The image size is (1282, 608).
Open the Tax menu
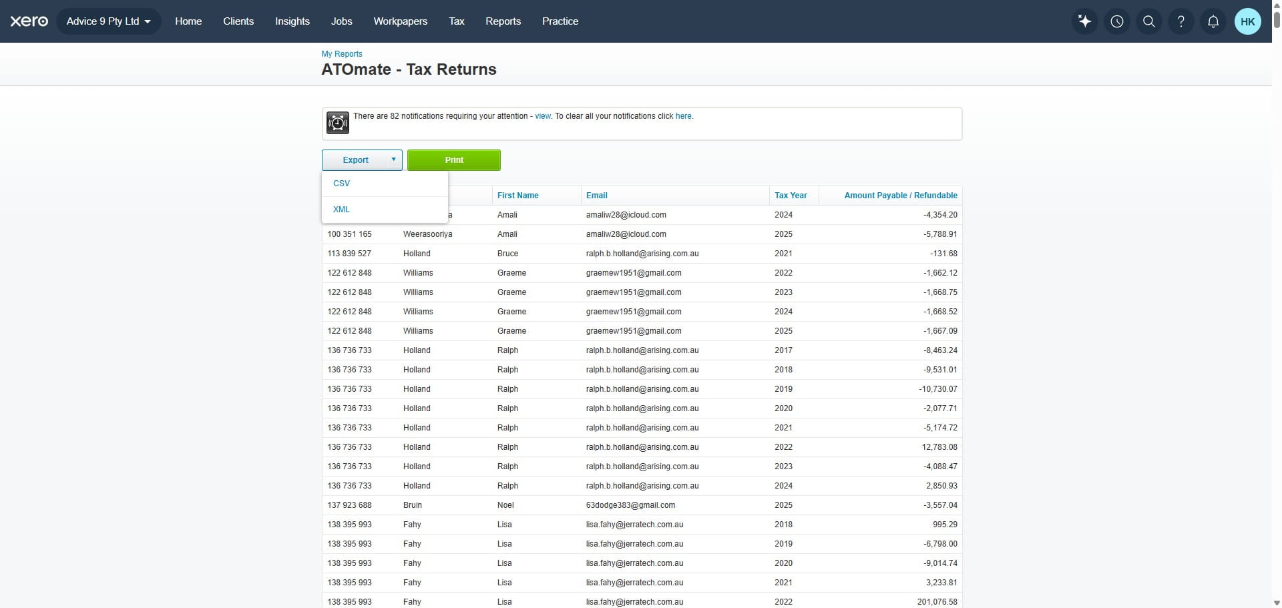(x=457, y=21)
